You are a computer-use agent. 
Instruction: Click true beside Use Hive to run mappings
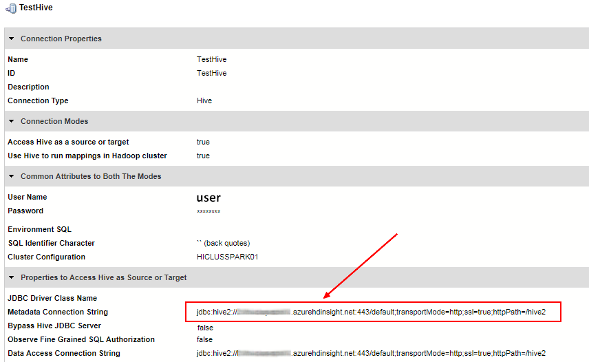pyautogui.click(x=203, y=156)
